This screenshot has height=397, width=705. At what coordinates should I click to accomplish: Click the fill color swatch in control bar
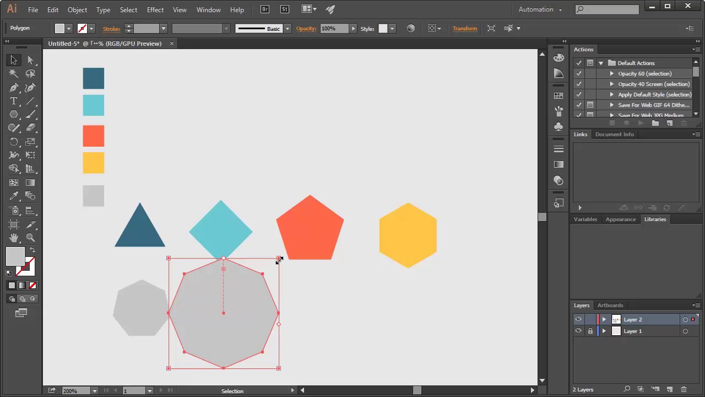point(59,28)
